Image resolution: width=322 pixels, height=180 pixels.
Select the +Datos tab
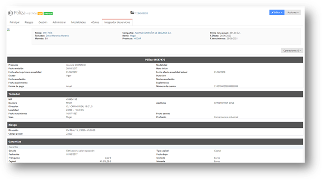pyautogui.click(x=95, y=22)
